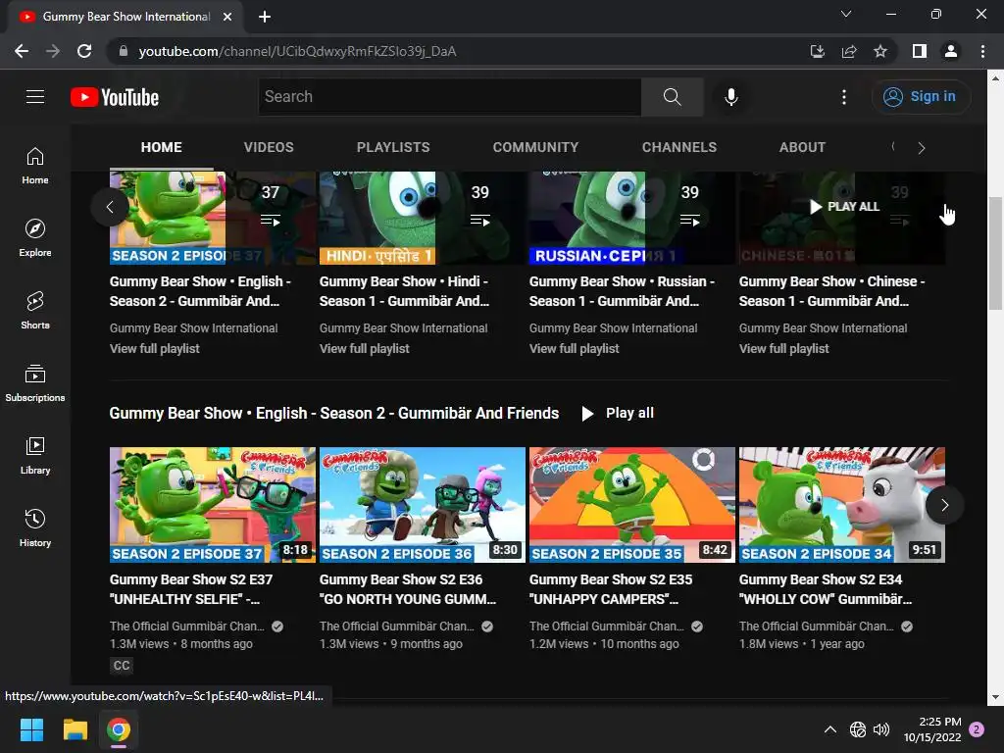
Task: Open YouTube settings three-dot menu
Action: [844, 97]
